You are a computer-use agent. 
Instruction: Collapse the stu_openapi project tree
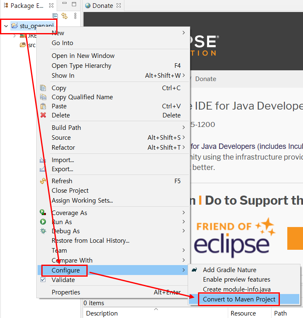coord(6,26)
